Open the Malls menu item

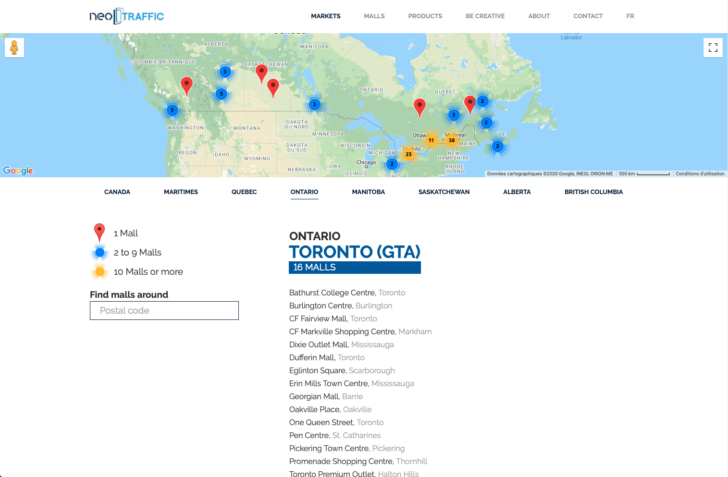374,16
